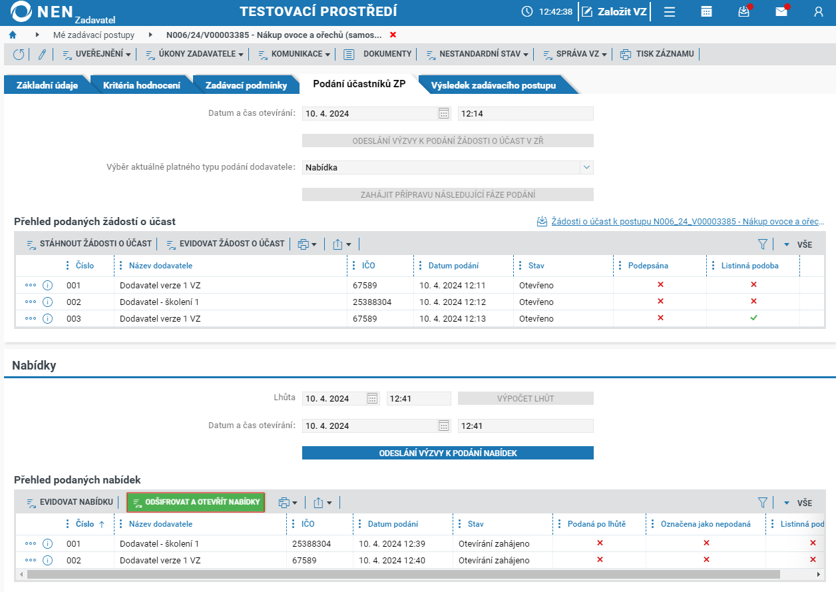Open the inbox download icon in header

tap(744, 12)
